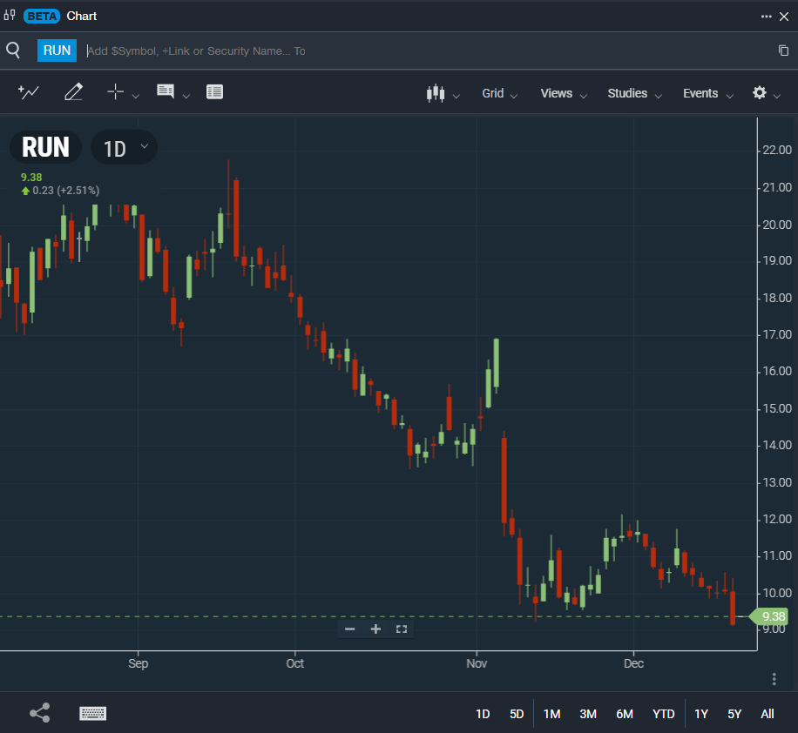798x733 pixels.
Task: Zoom out with the minus button
Action: point(349,629)
